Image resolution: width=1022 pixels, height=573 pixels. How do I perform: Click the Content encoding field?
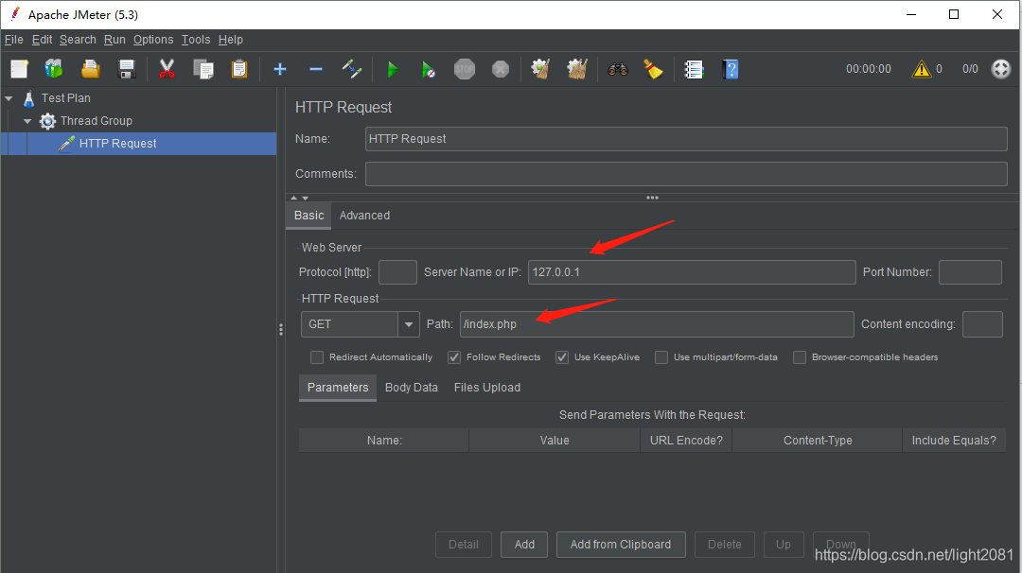[x=982, y=324]
